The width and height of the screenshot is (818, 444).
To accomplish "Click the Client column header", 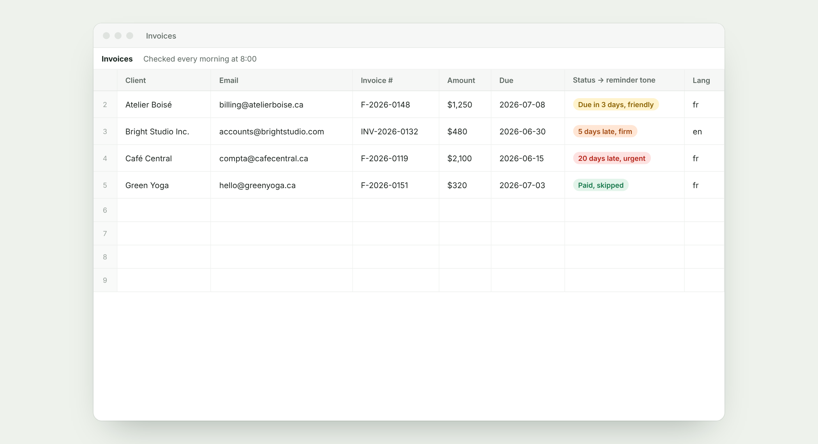I will [x=164, y=80].
